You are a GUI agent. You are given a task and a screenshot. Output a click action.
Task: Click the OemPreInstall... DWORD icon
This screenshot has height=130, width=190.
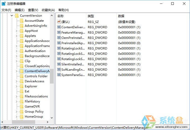59,38
